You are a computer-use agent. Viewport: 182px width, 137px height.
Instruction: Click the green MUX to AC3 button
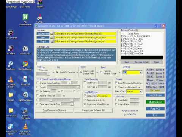tap(155, 102)
